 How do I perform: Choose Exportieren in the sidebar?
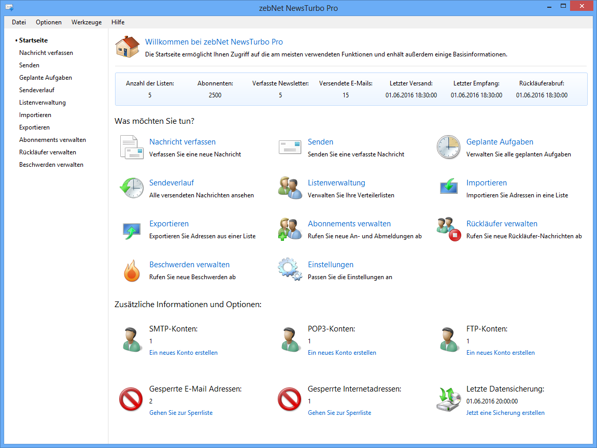(x=34, y=127)
